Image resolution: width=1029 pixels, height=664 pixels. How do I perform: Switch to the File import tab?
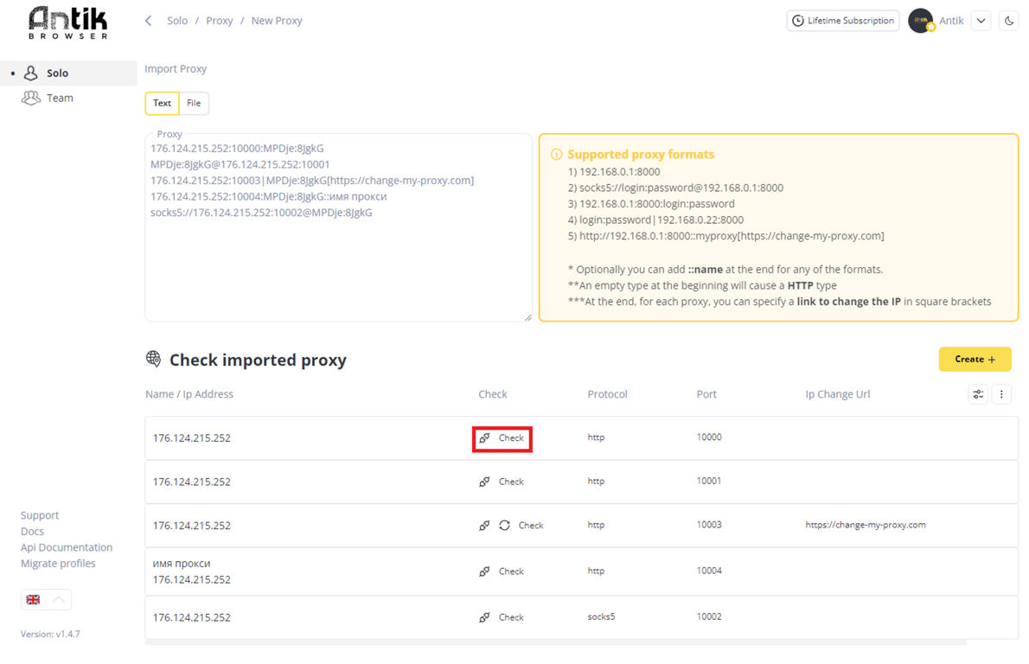pos(194,103)
